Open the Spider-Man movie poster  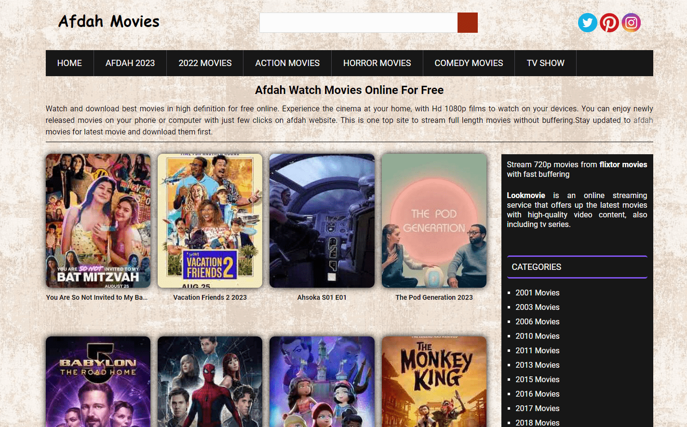pos(210,382)
